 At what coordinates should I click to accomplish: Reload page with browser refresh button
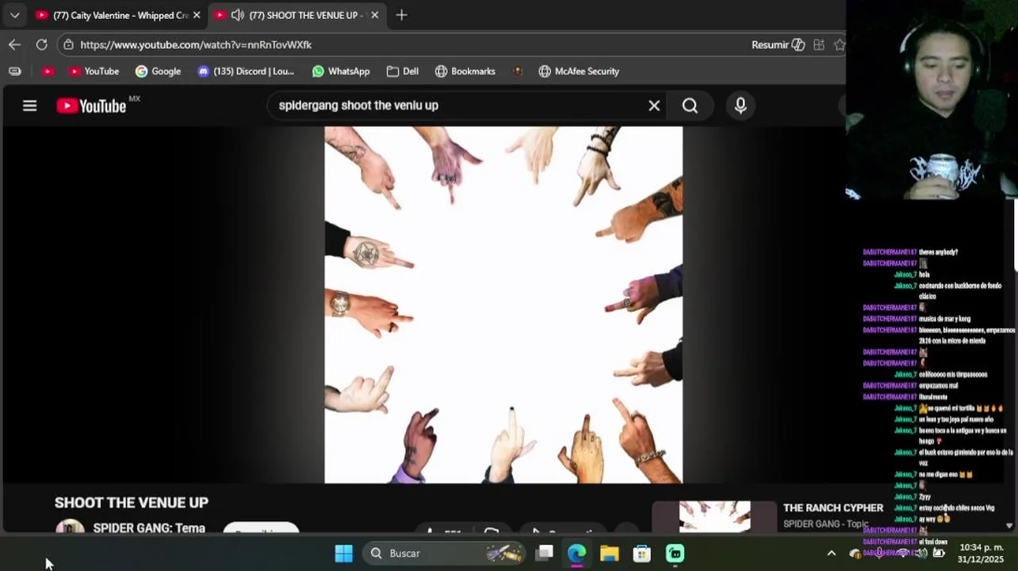click(41, 44)
